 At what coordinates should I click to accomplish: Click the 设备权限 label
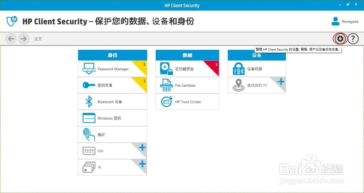(255, 69)
